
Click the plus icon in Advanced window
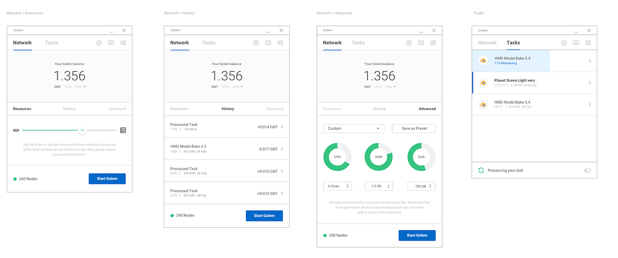[408, 43]
